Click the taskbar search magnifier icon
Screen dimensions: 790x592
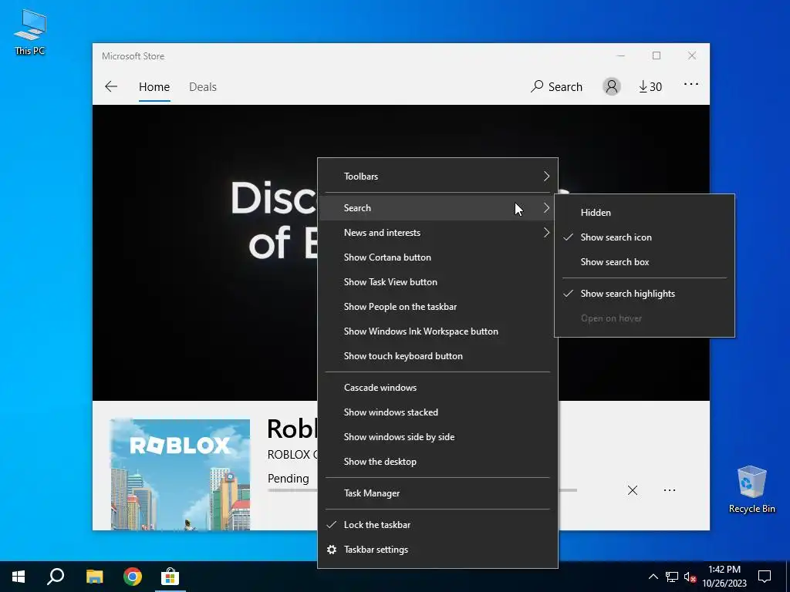[56, 577]
